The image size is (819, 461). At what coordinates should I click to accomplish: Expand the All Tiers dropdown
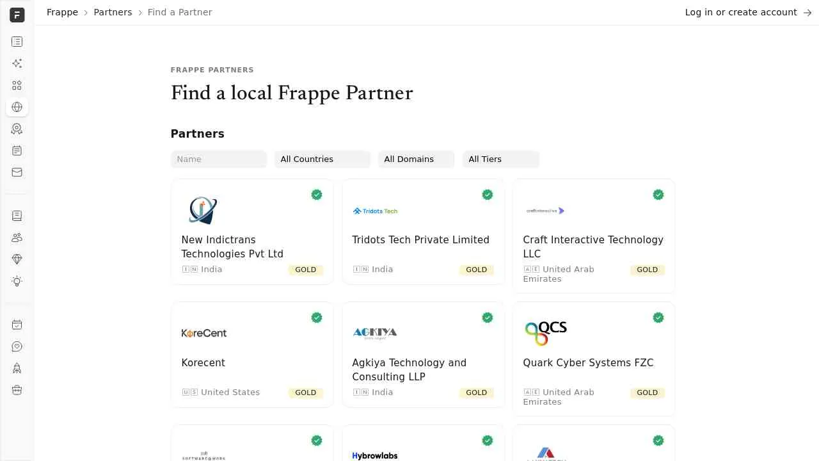click(500, 159)
